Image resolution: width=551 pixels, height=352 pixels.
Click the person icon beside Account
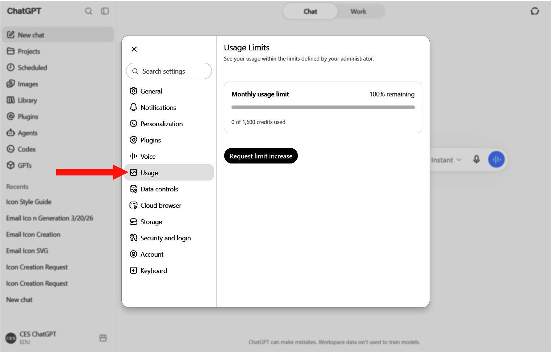pos(133,254)
